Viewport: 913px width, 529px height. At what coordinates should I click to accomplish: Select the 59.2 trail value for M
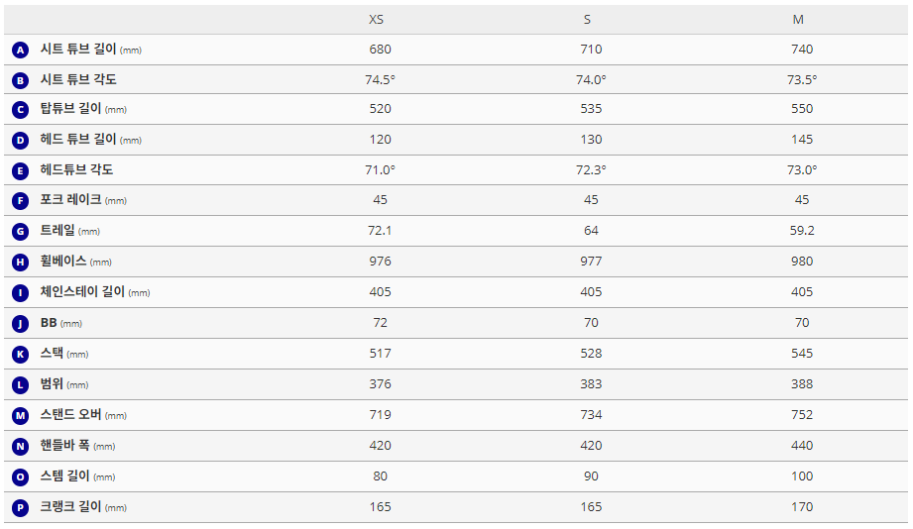802,231
